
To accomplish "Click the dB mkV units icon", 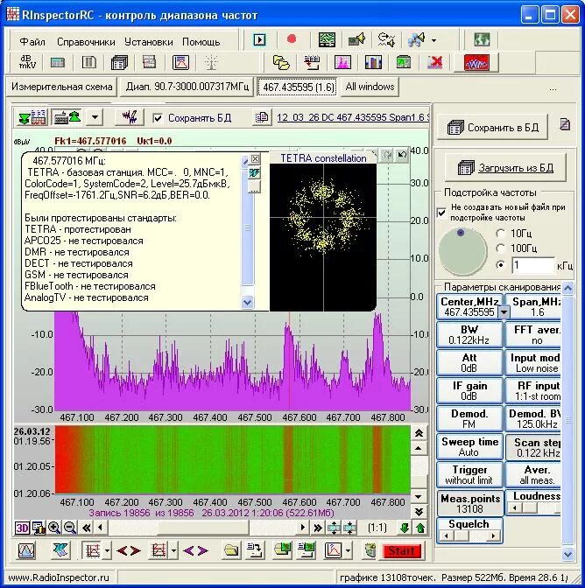I will [x=27, y=62].
